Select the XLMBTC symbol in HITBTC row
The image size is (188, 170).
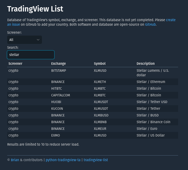click(x=100, y=89)
